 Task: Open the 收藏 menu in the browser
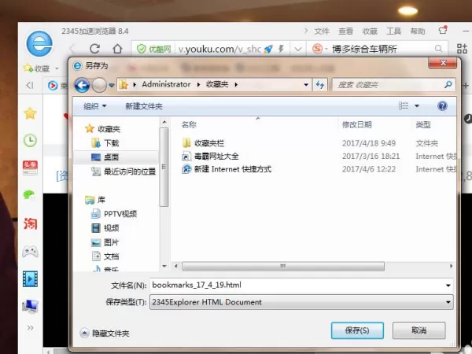point(370,31)
